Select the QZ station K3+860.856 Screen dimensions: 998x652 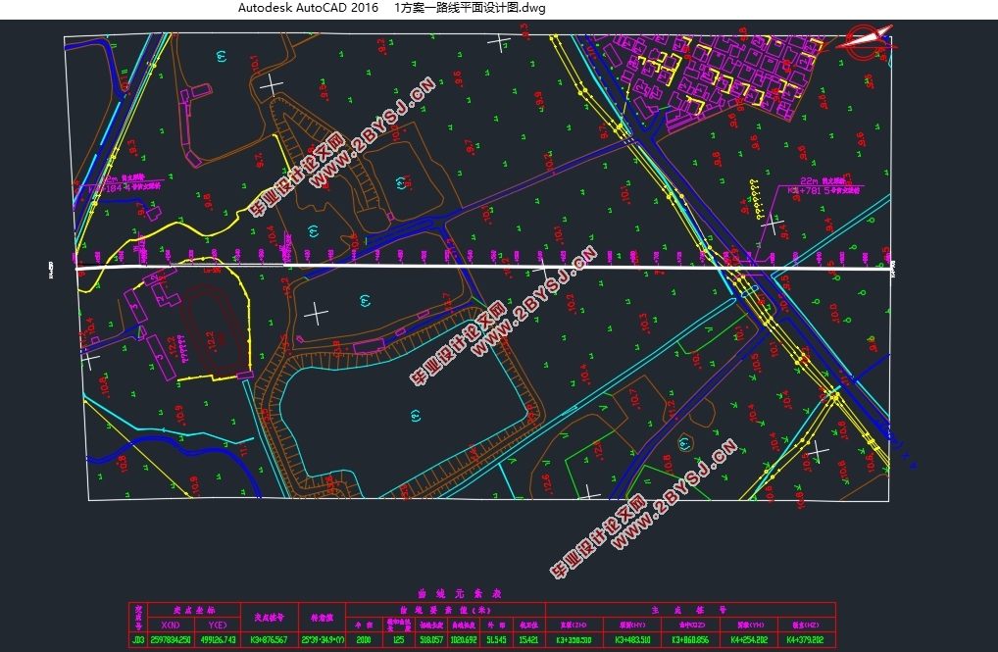(x=692, y=639)
